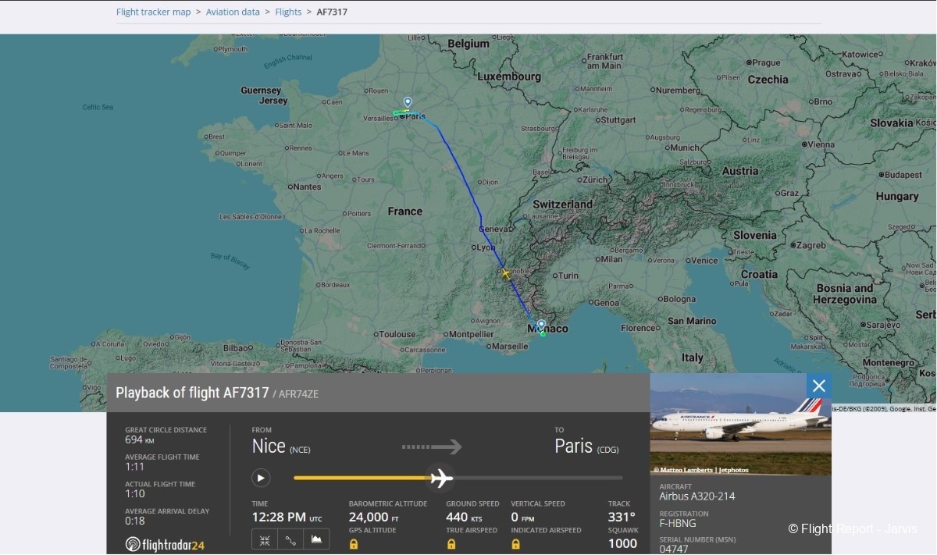Click serial number 04747
The image size is (937, 555).
coord(673,549)
